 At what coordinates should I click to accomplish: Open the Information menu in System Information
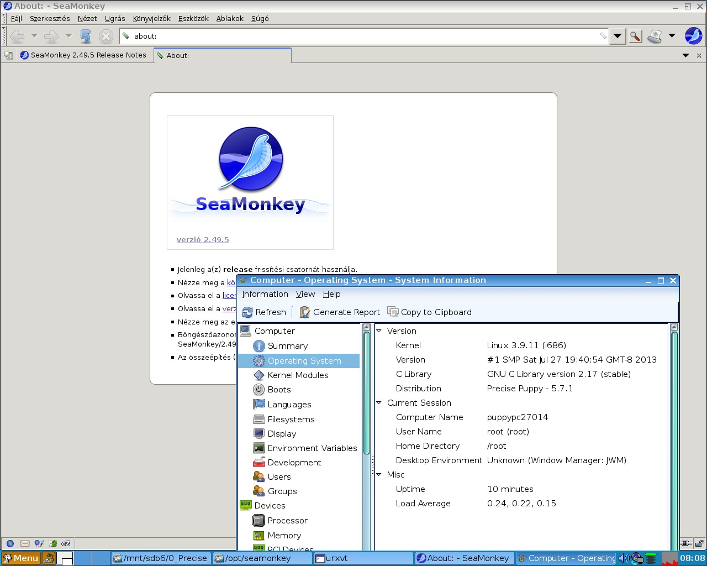(265, 294)
